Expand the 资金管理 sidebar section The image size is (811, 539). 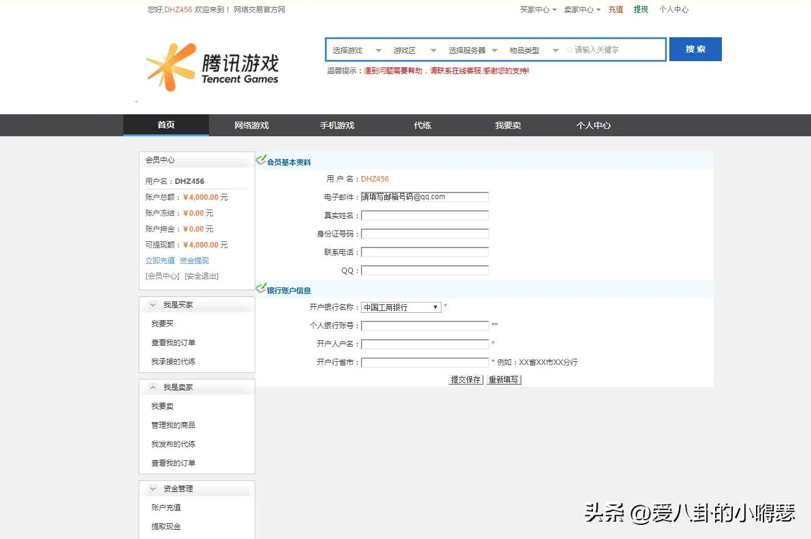pyautogui.click(x=152, y=488)
